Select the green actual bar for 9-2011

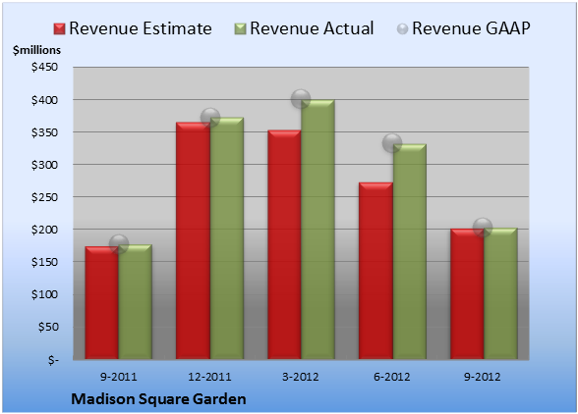coord(136,302)
